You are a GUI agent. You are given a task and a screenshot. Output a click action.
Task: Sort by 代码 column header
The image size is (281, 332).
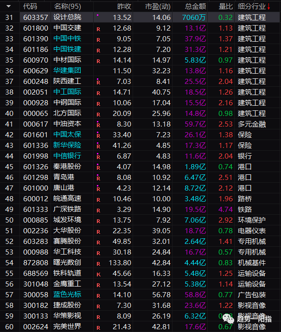coord(30,6)
